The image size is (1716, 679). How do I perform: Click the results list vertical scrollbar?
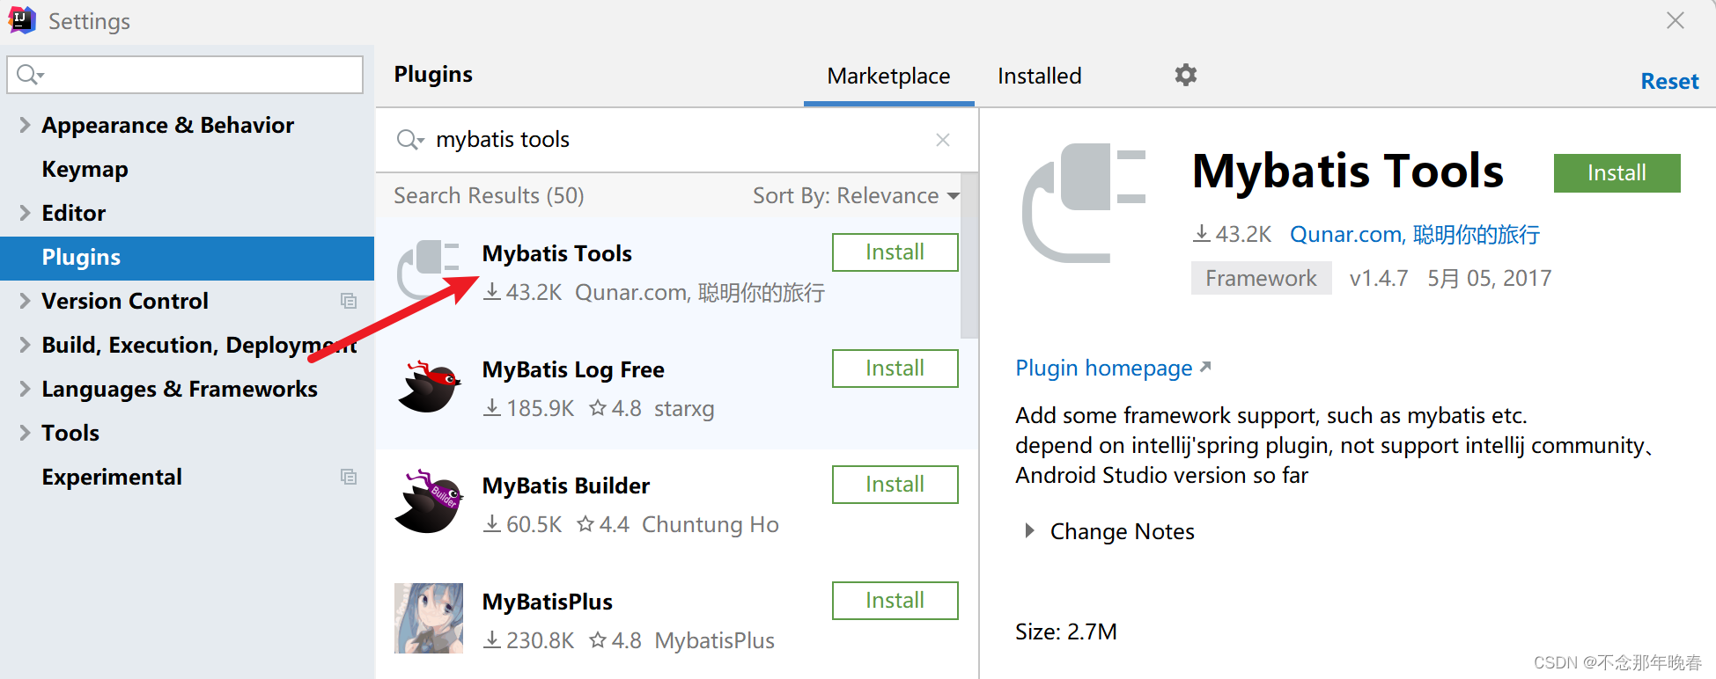tap(969, 255)
